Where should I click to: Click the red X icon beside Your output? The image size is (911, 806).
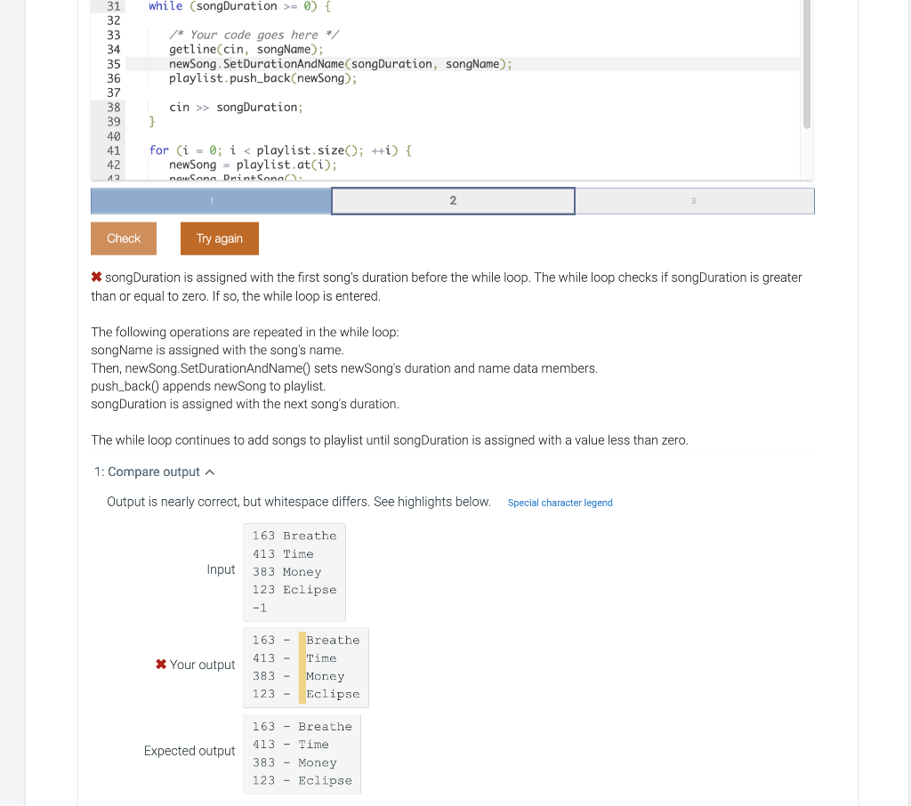pyautogui.click(x=160, y=664)
